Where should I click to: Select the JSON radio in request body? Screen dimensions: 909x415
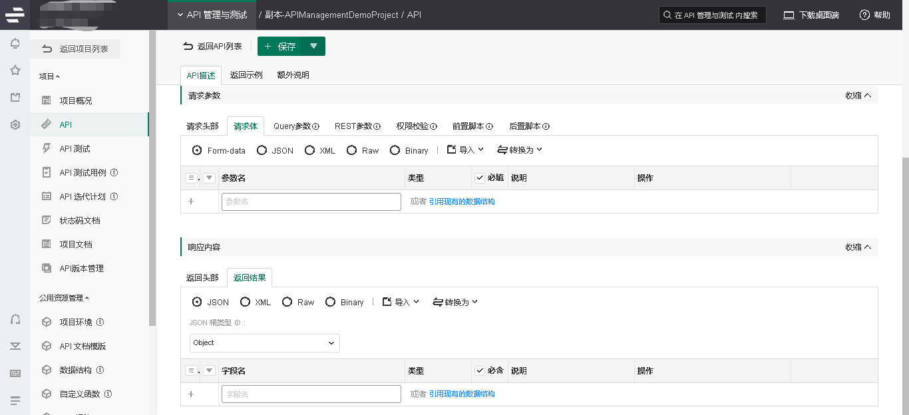(x=262, y=150)
